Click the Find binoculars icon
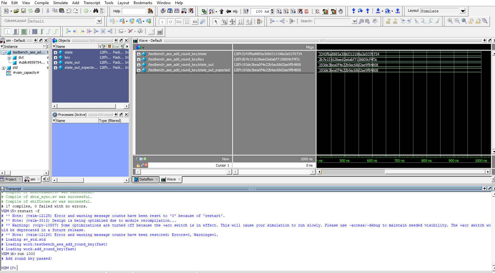 click(96, 11)
